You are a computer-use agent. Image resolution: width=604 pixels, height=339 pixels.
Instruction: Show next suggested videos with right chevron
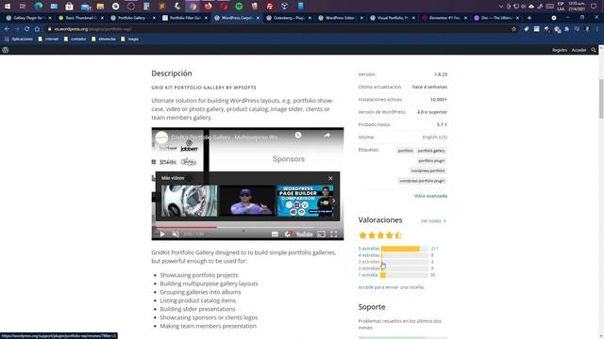(x=333, y=201)
